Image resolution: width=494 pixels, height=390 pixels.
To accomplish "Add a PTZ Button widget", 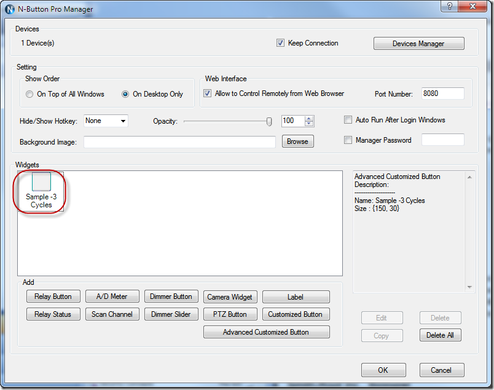I will [230, 314].
